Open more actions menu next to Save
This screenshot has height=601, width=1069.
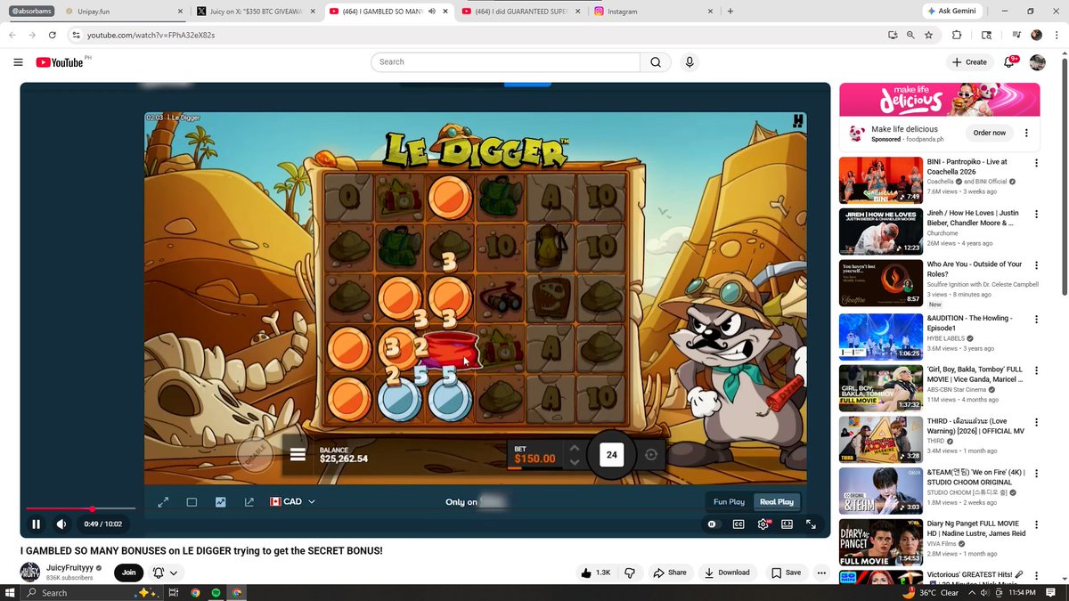click(821, 573)
